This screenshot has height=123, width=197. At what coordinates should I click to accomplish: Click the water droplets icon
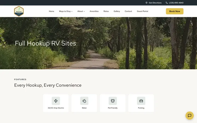tap(84, 101)
